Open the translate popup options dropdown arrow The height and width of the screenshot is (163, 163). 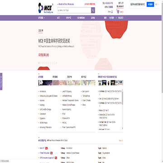coord(158,5)
